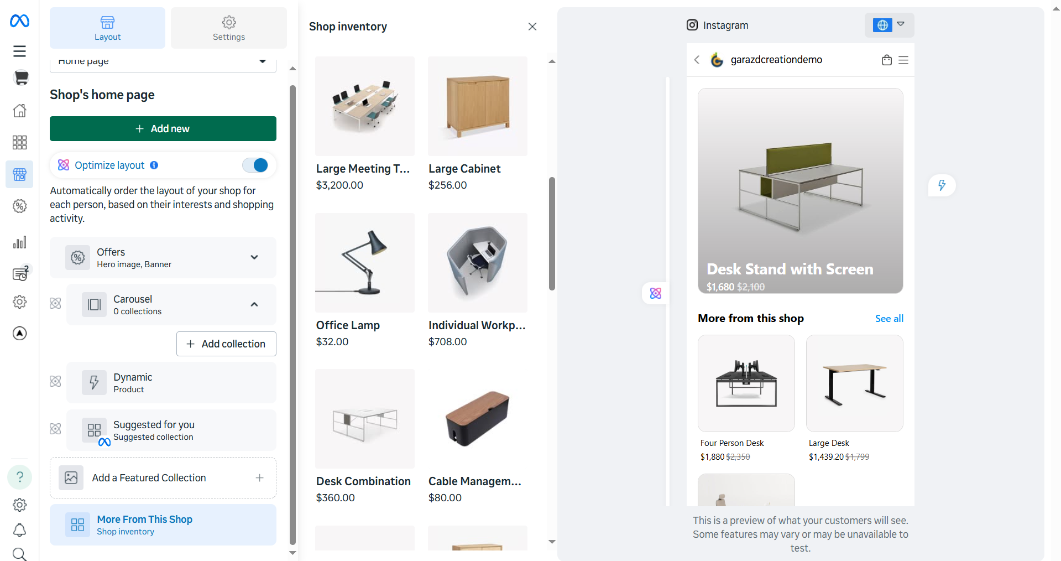Open the catalog grid sidebar icon
This screenshot has width=1061, height=561.
19,142
